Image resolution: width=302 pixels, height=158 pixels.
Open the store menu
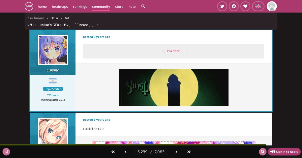(119, 7)
